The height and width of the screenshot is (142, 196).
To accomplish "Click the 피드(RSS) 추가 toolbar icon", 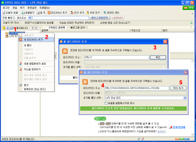I will 49,13.
